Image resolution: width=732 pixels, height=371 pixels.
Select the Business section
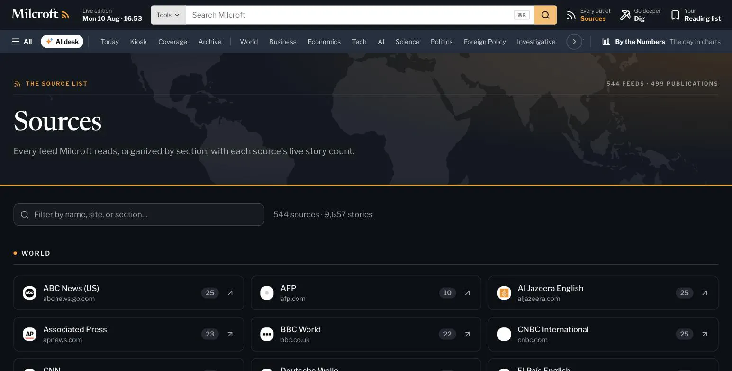282,42
